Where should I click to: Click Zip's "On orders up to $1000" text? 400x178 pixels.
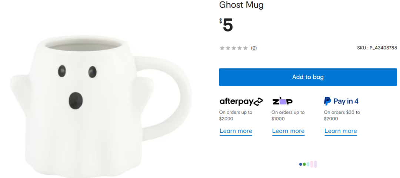pyautogui.click(x=288, y=115)
